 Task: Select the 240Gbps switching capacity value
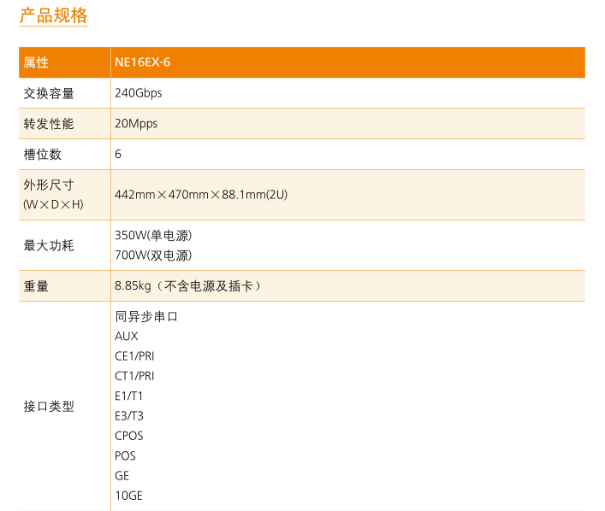[x=138, y=93]
